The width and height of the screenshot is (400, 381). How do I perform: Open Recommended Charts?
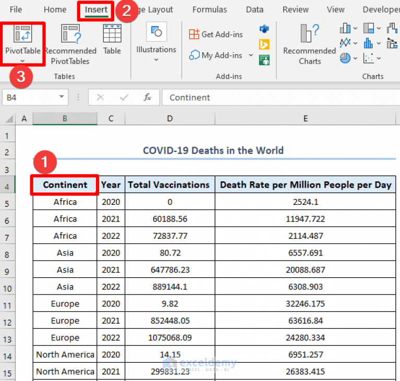point(309,44)
